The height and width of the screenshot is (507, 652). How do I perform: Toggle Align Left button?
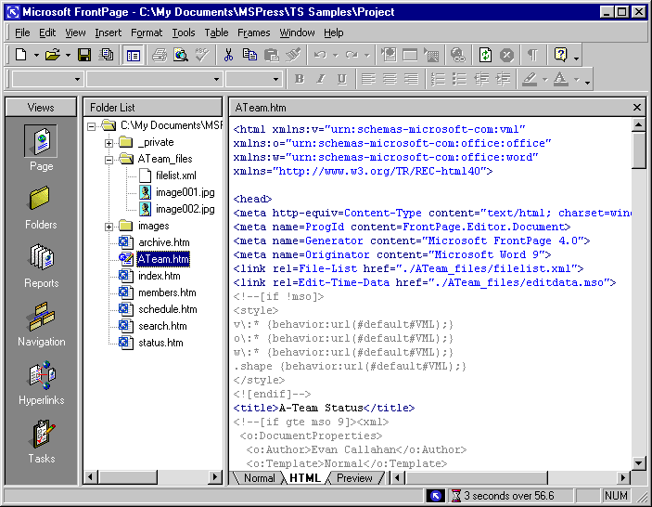pyautogui.click(x=368, y=79)
